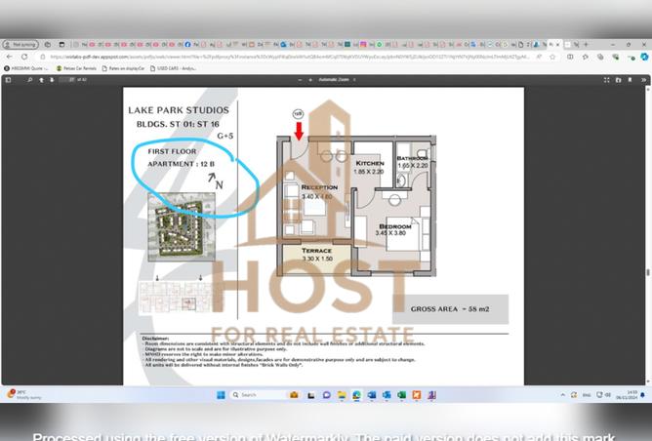Click the browser address bar URL
Image resolution: width=652 pixels, height=441 pixels.
coord(289,57)
